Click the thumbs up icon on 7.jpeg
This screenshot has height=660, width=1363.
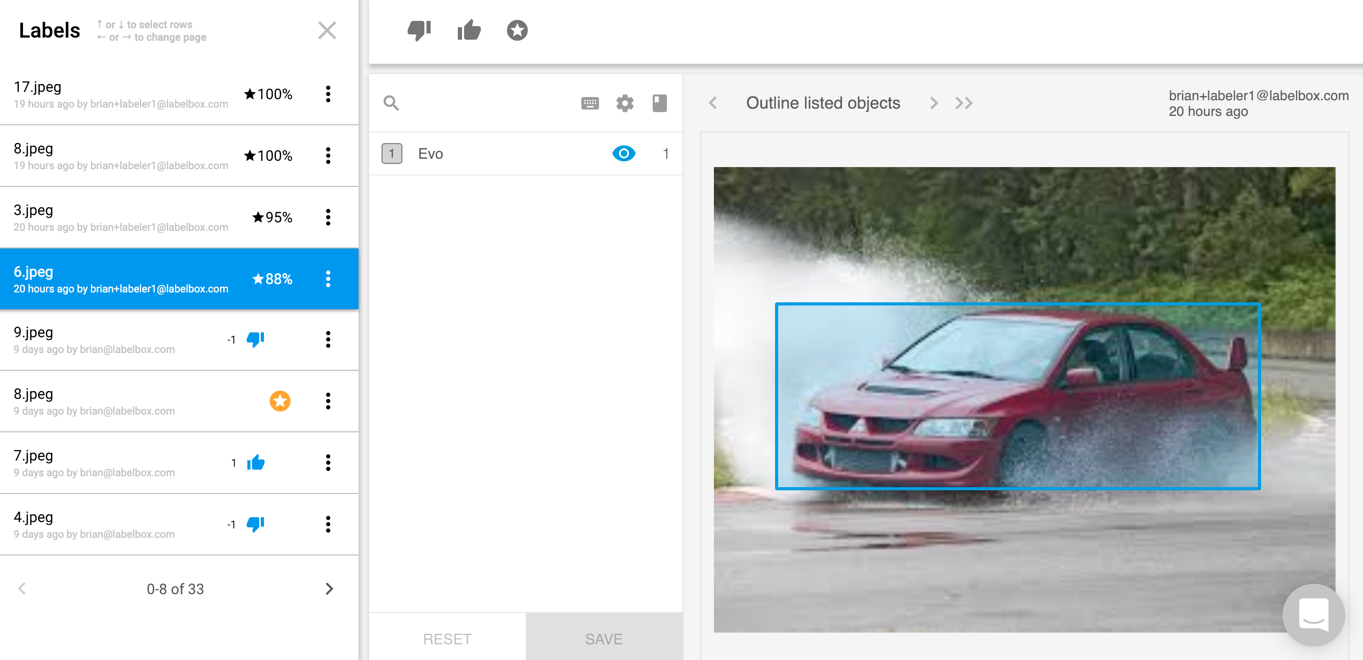click(x=256, y=463)
